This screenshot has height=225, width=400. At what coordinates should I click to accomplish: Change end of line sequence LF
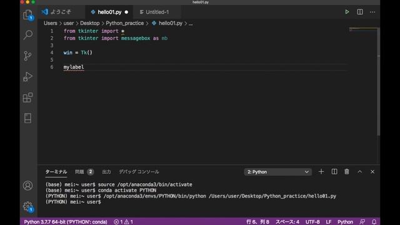point(329,222)
